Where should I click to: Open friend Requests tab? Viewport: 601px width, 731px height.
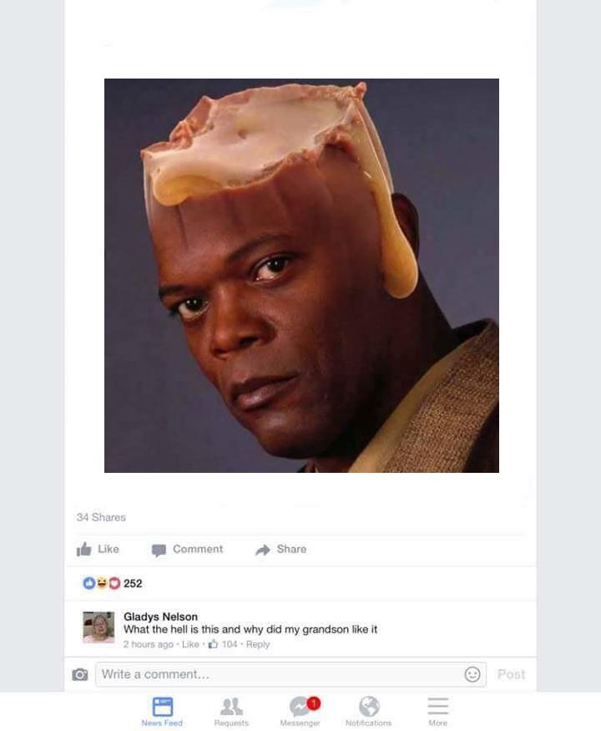tap(231, 711)
